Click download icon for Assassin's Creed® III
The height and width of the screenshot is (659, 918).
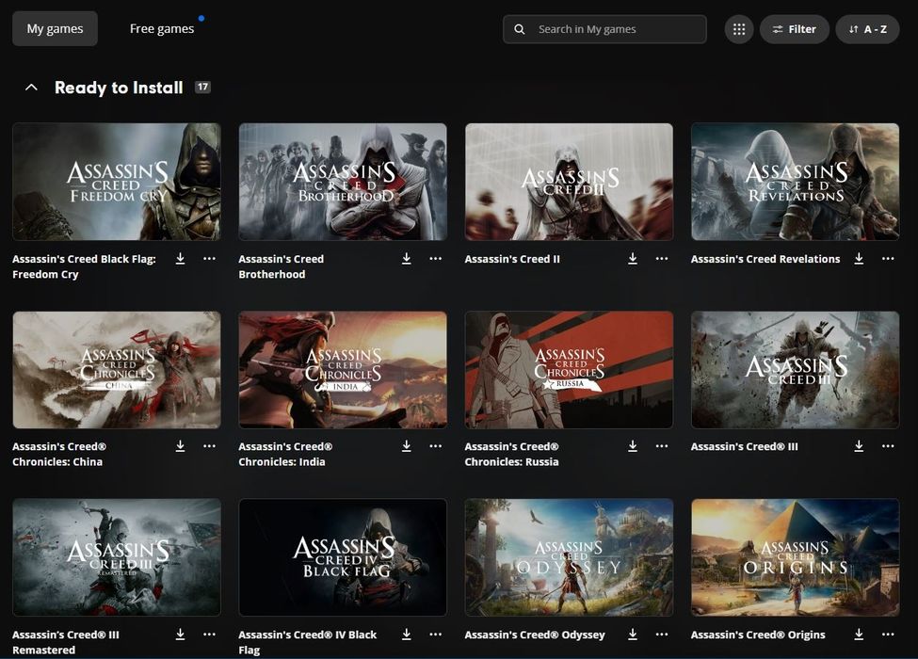click(859, 446)
